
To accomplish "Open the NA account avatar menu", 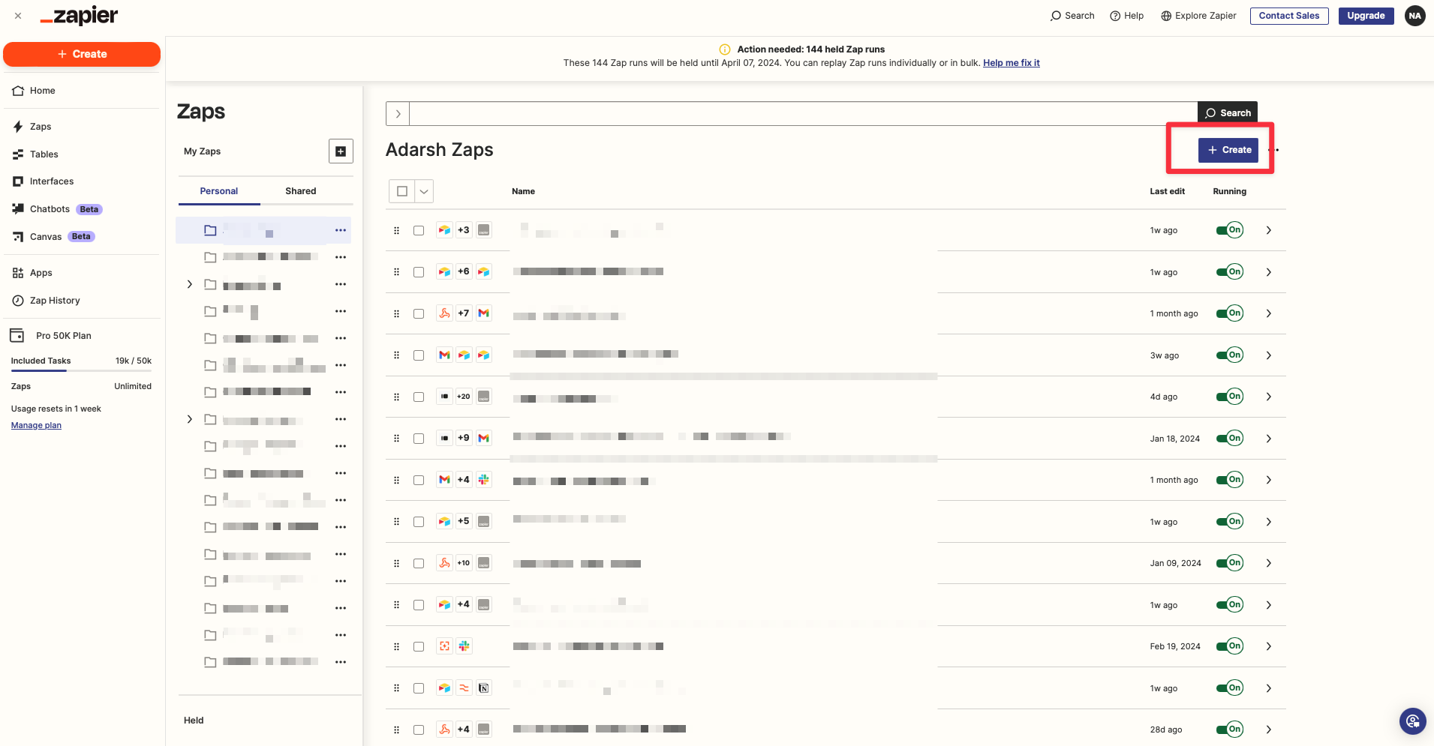I will pos(1414,16).
